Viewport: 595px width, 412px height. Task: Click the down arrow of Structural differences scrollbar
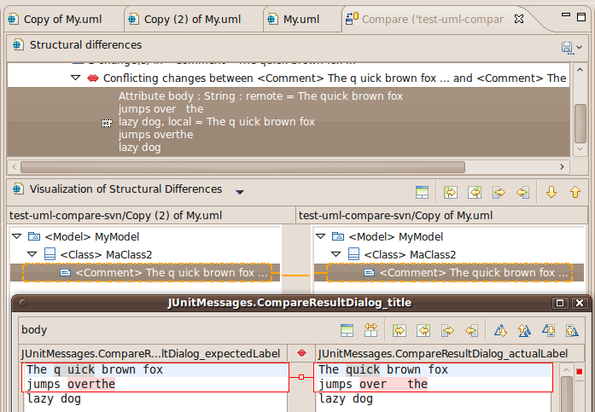point(580,148)
